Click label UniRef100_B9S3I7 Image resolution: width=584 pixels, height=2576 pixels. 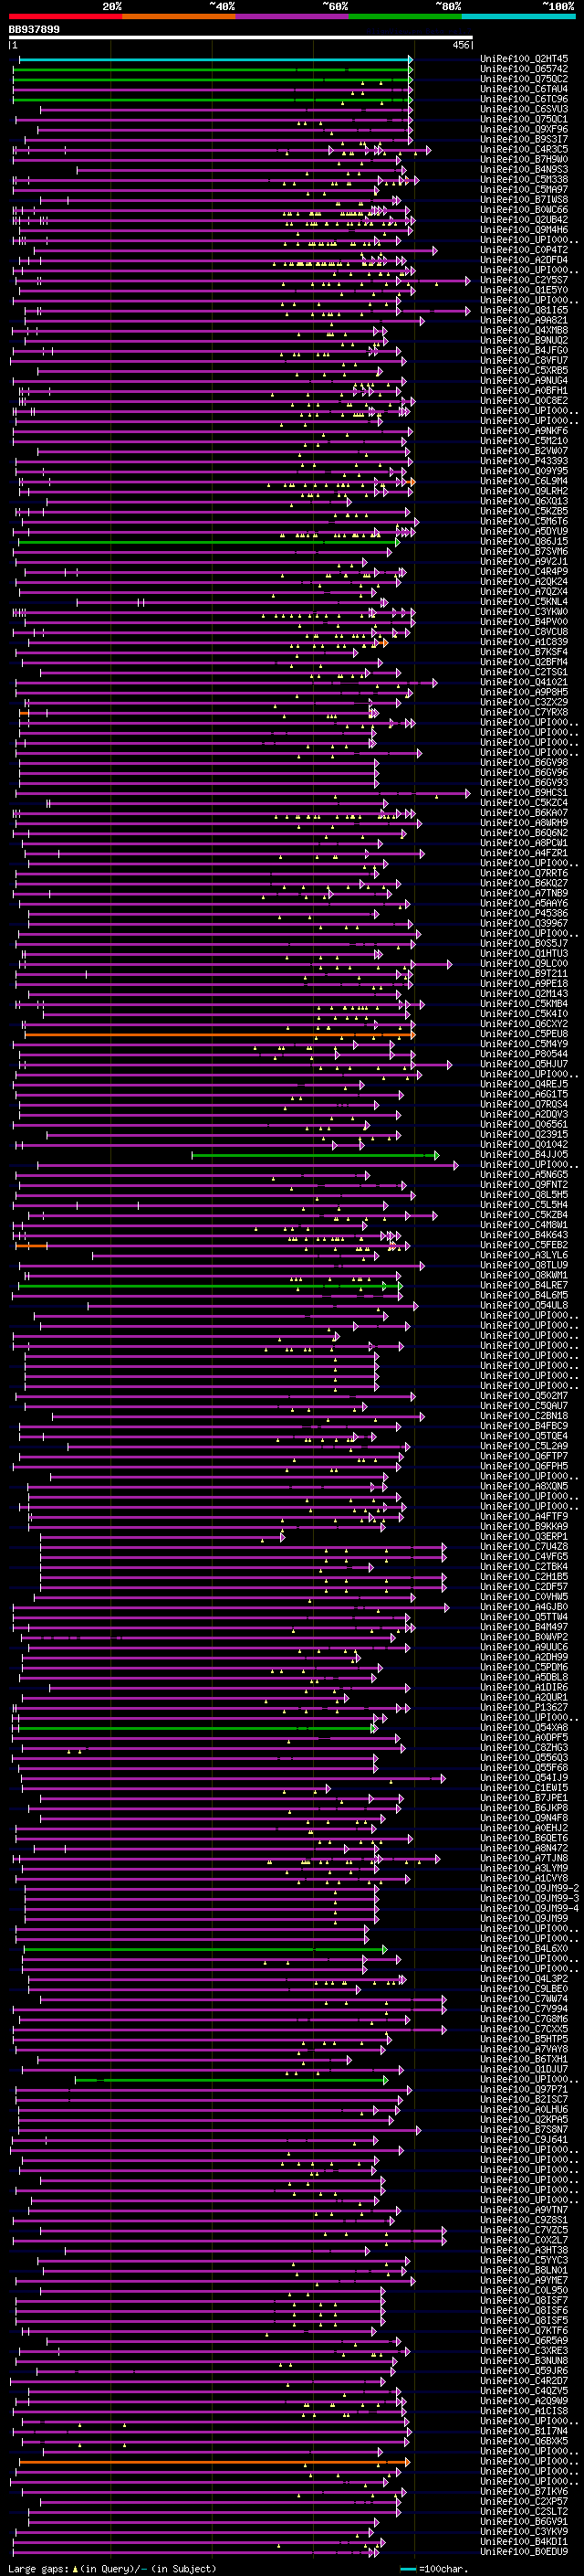pyautogui.click(x=524, y=139)
